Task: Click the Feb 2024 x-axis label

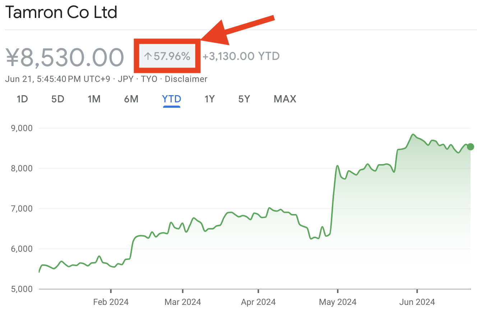Action: 111,302
